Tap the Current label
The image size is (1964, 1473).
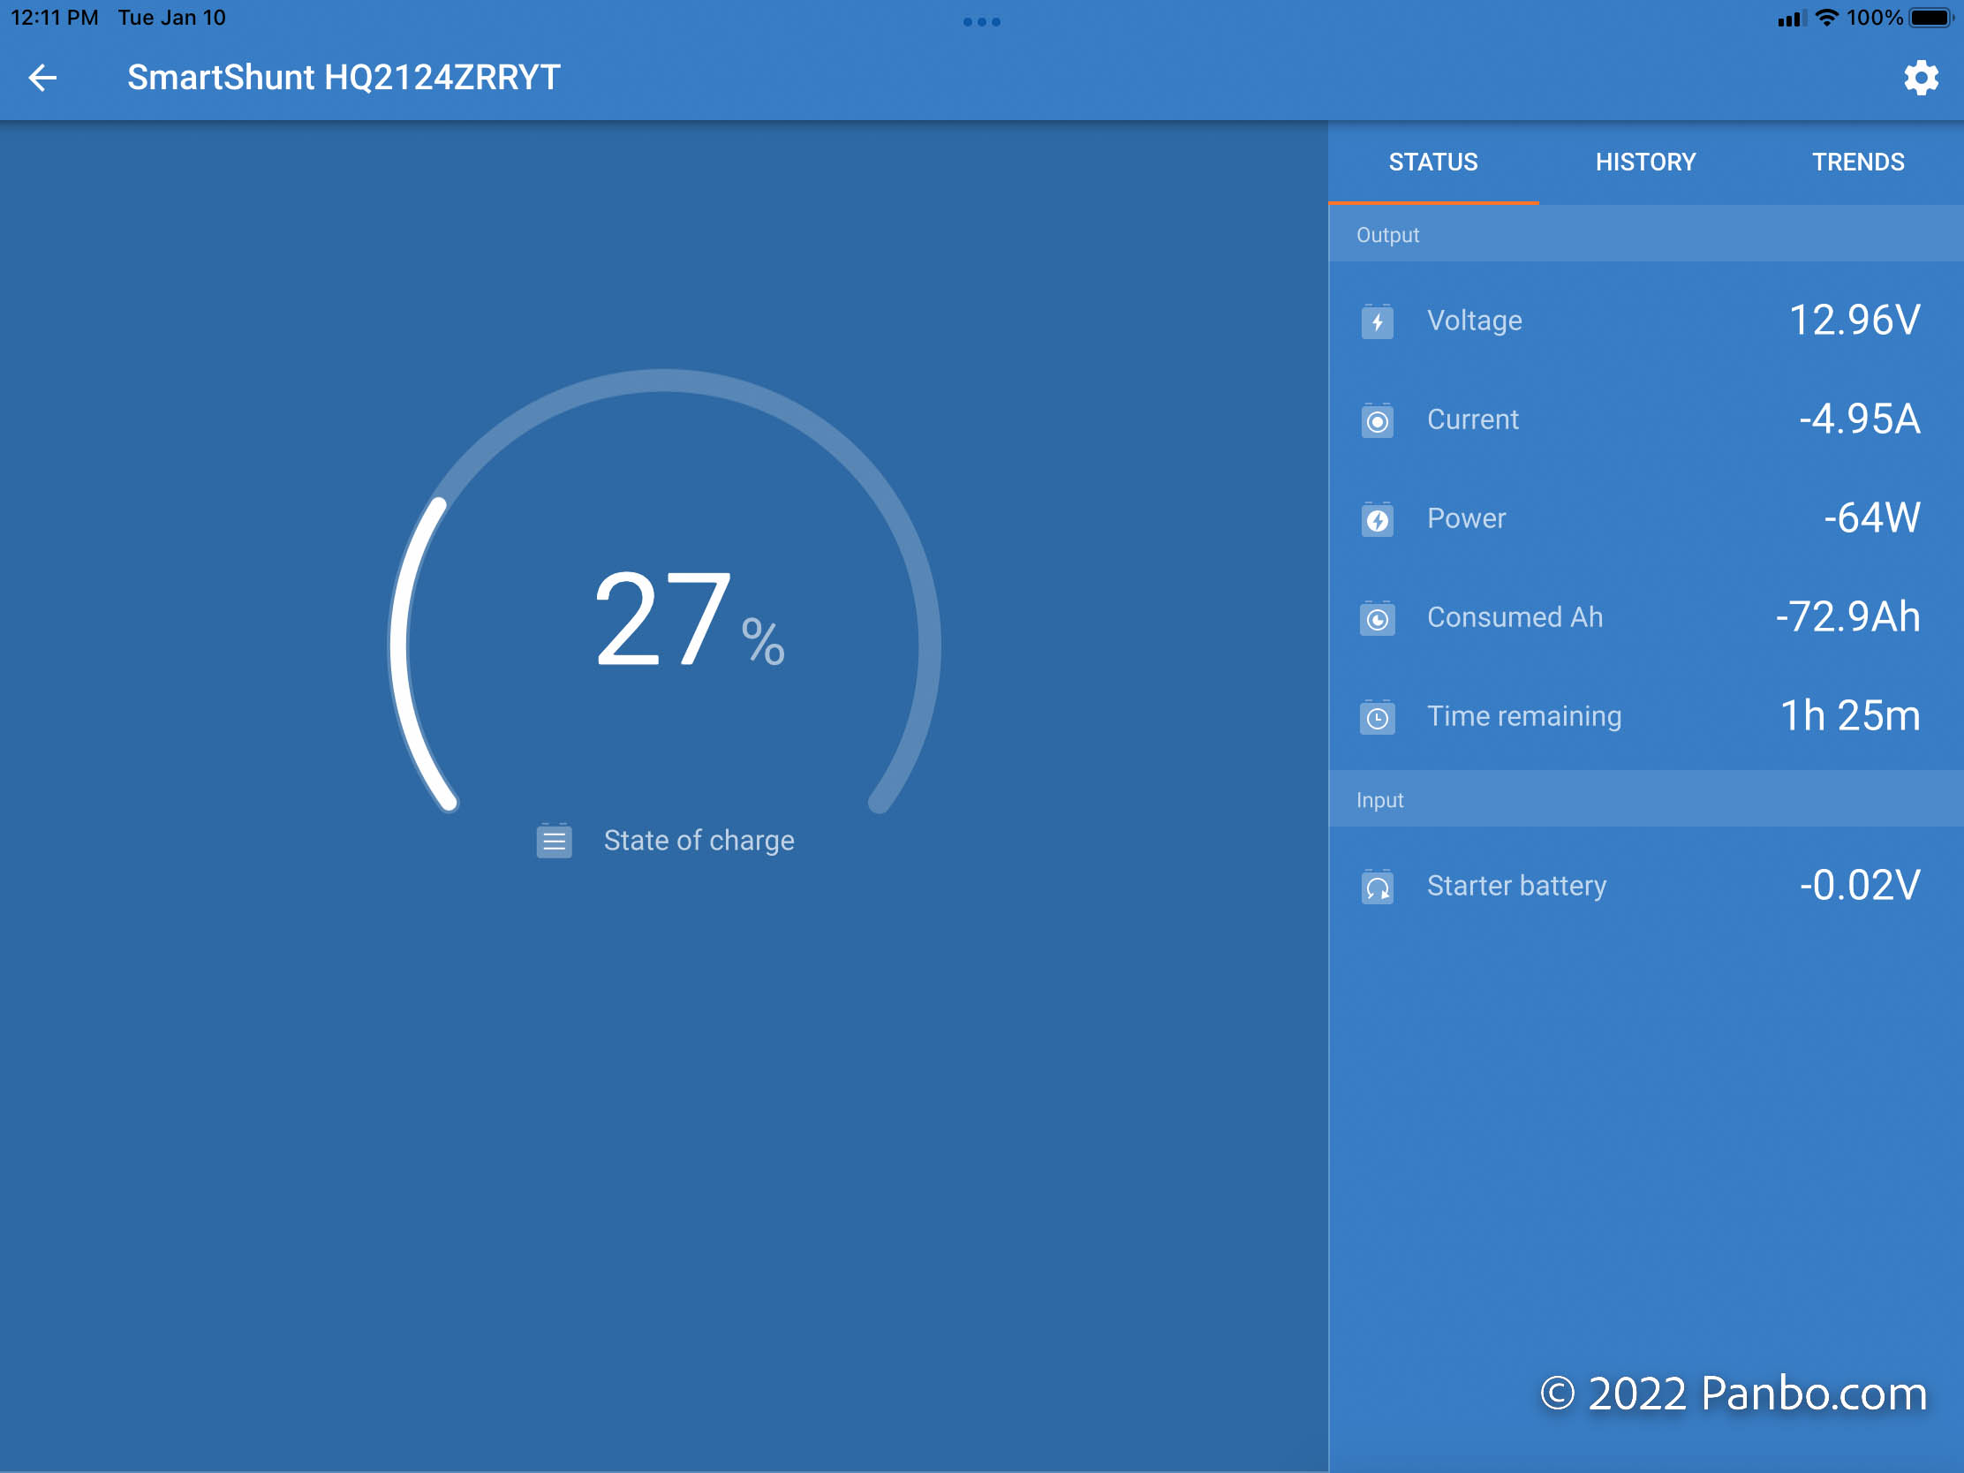coord(1472,419)
